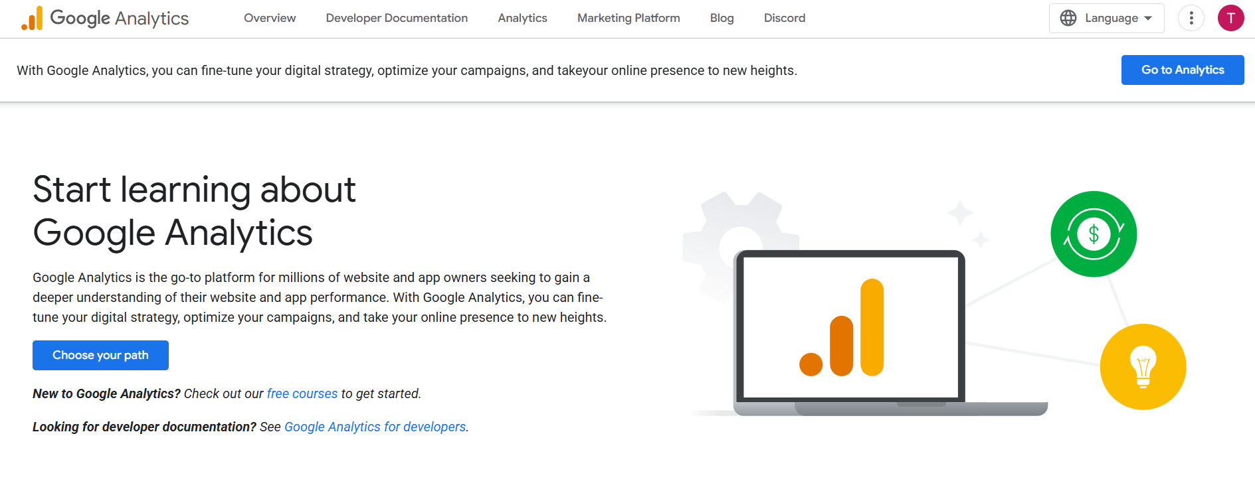1255x499 pixels.
Task: Click the laptop analytics illustration
Action: (x=890, y=333)
